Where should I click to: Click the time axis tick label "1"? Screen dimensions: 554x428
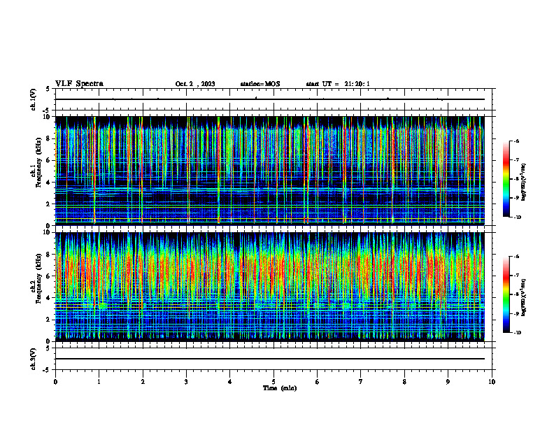[99, 382]
